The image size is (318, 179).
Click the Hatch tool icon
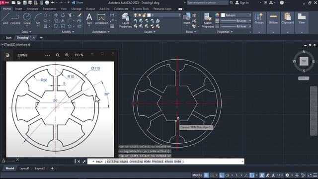[x=45, y=26]
